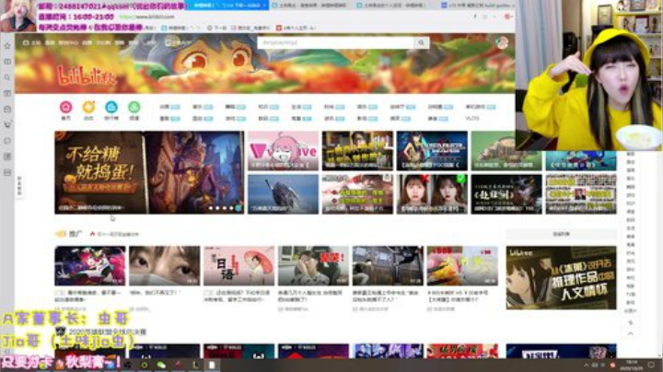Switch to the fourth browser tab with the blue favicon
Screen dimensions: 663x372
click(x=477, y=6)
